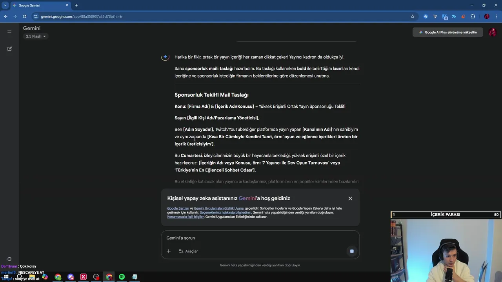The height and width of the screenshot is (282, 502).
Task: Close the Gemini welcome banner
Action: click(350, 199)
